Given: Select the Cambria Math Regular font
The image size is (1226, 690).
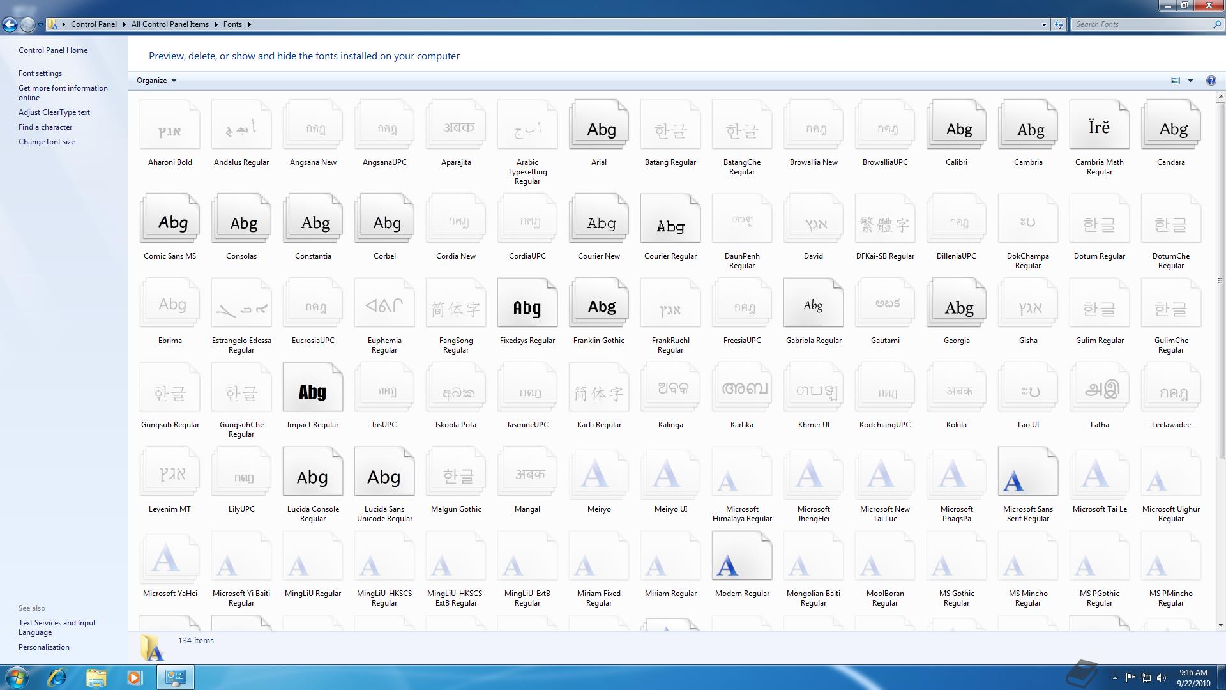Looking at the screenshot, I should (1100, 125).
